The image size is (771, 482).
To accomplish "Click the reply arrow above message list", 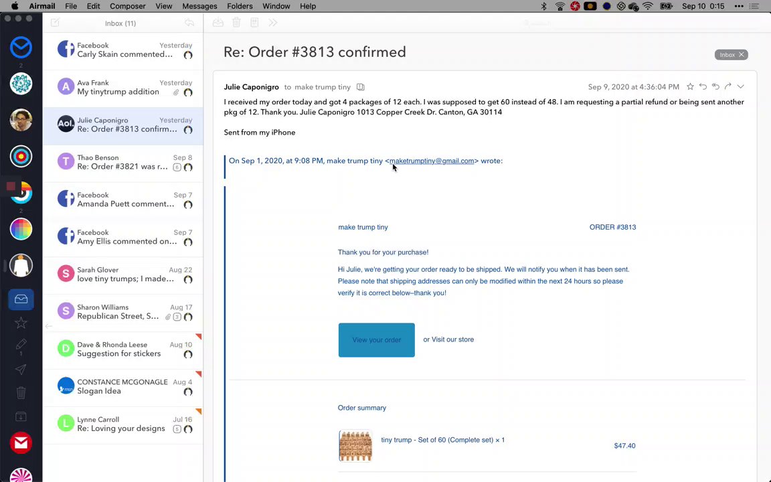I will pyautogui.click(x=189, y=23).
